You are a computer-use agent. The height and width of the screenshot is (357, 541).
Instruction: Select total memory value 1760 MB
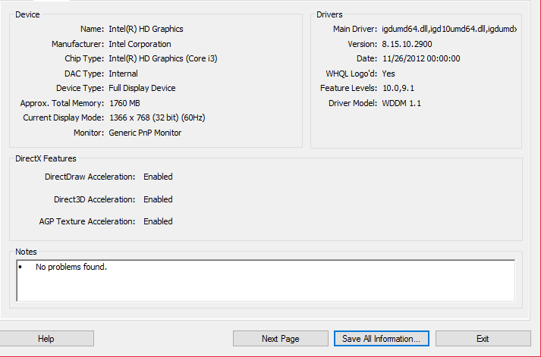coord(124,103)
